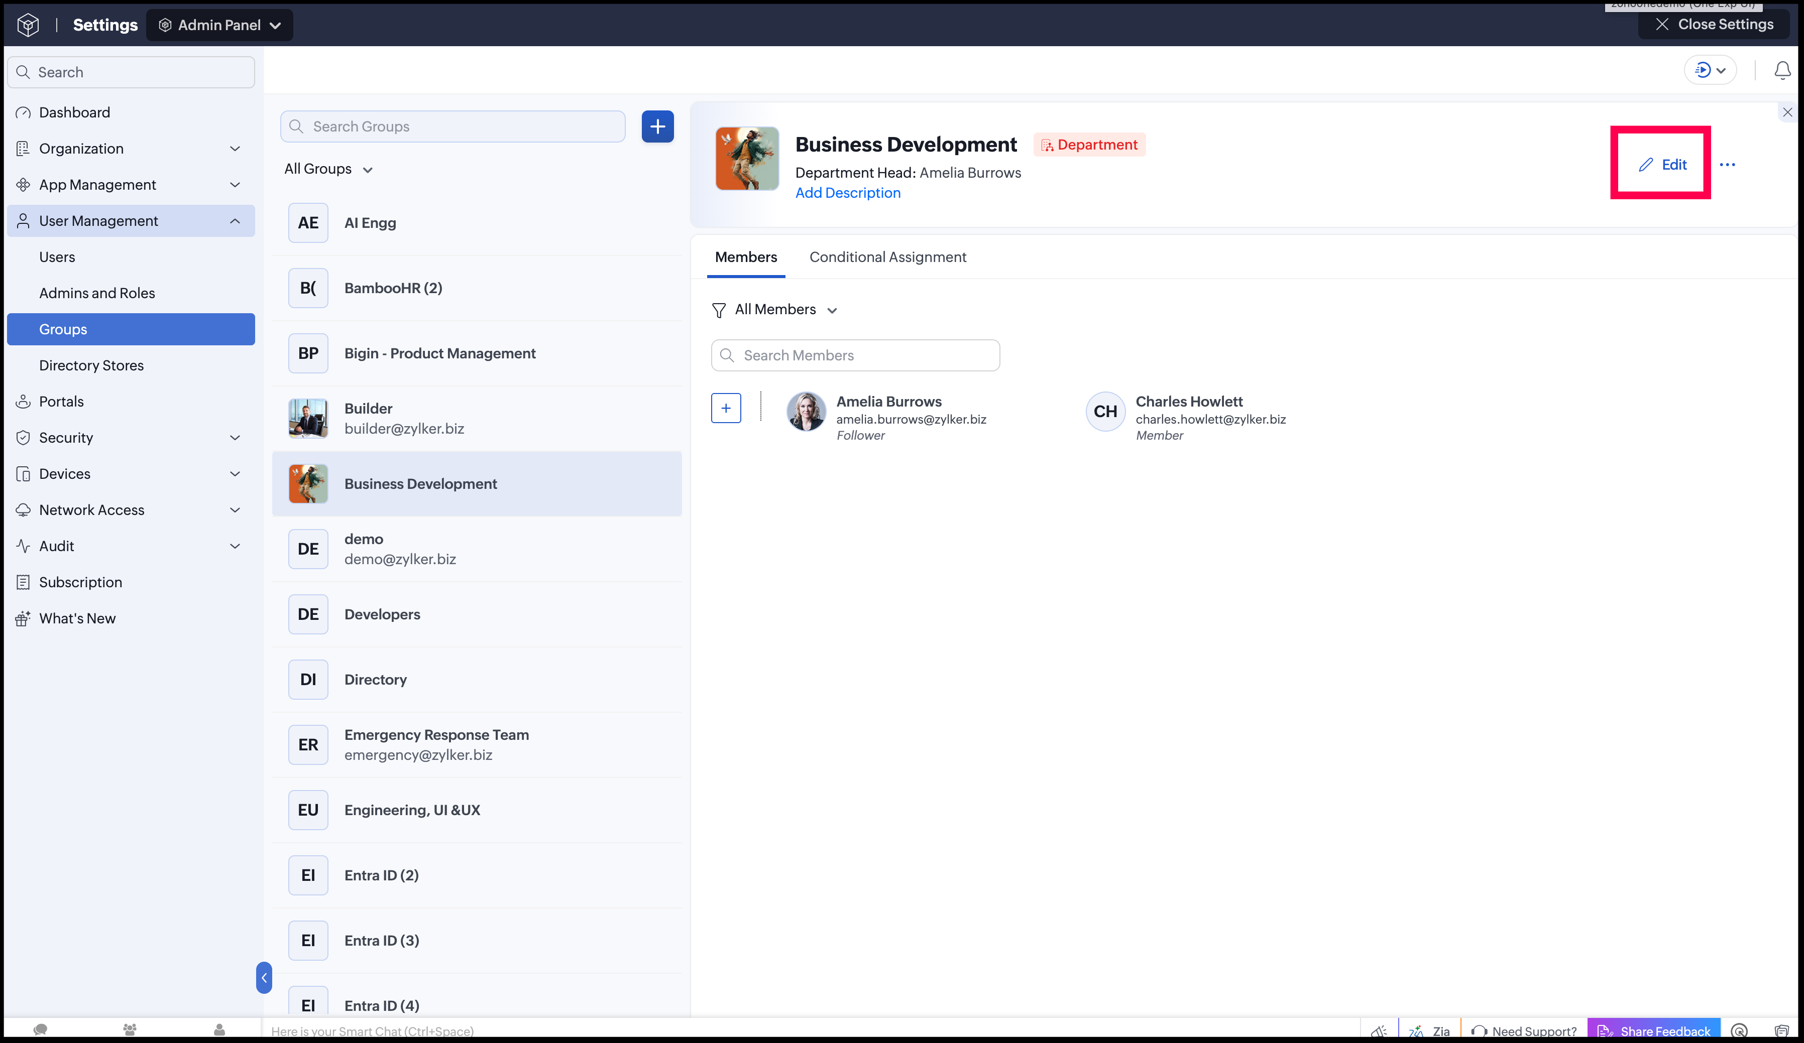
Task: Click the Audit pulse icon
Action: coord(23,546)
